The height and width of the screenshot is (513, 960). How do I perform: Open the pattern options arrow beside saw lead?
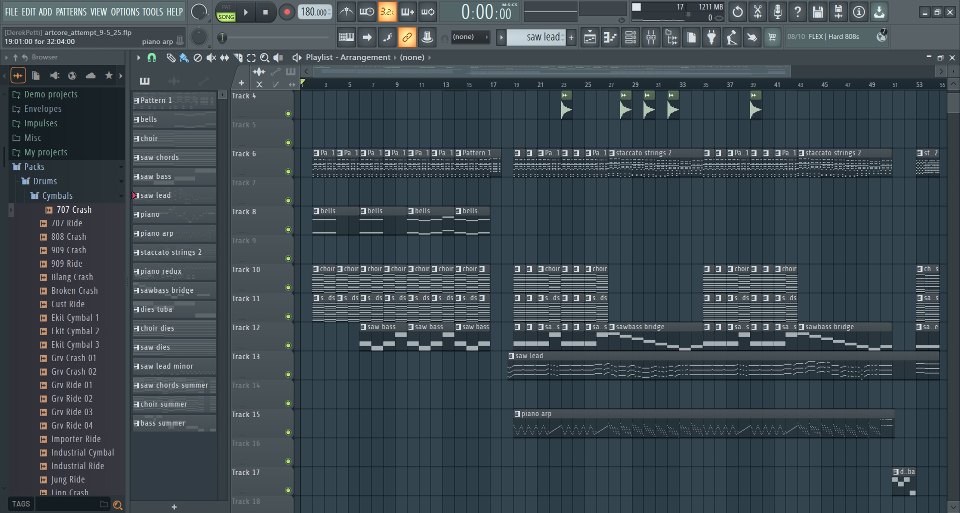pyautogui.click(x=501, y=37)
